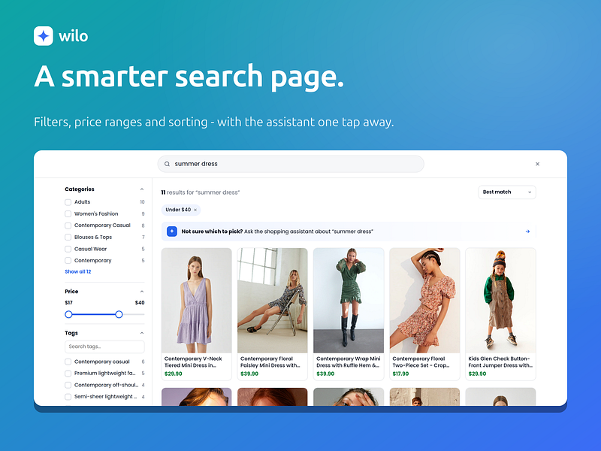Click the '11 results for summer dress' text

click(200, 192)
